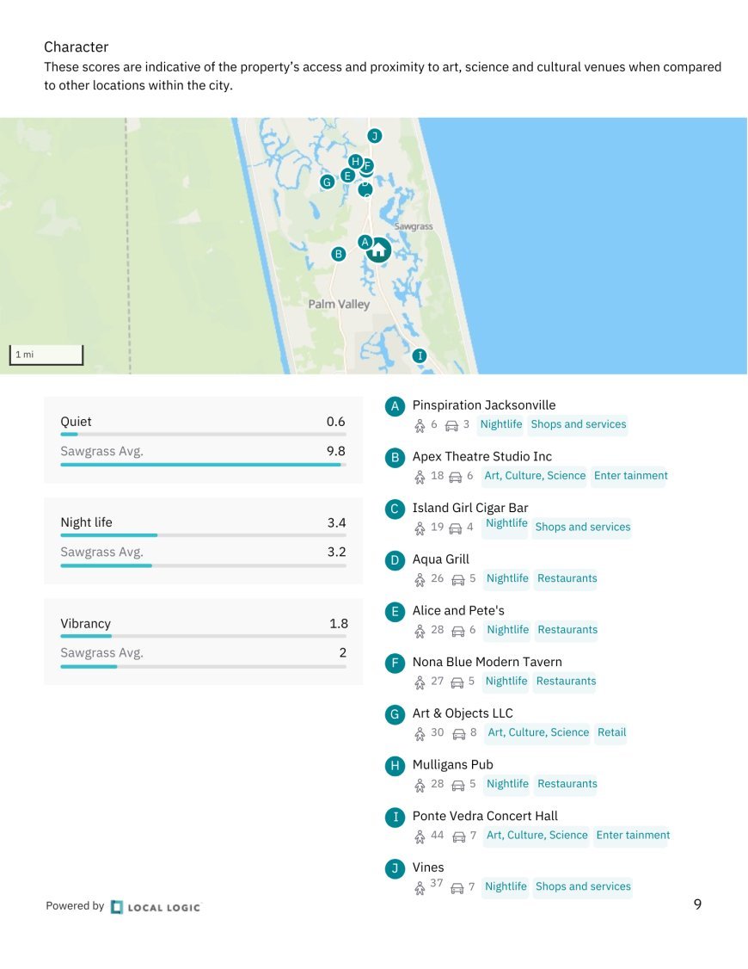Click list badge F for Nona Blue

[x=395, y=663]
